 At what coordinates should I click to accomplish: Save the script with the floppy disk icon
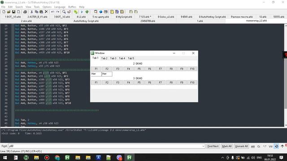point(13,12)
